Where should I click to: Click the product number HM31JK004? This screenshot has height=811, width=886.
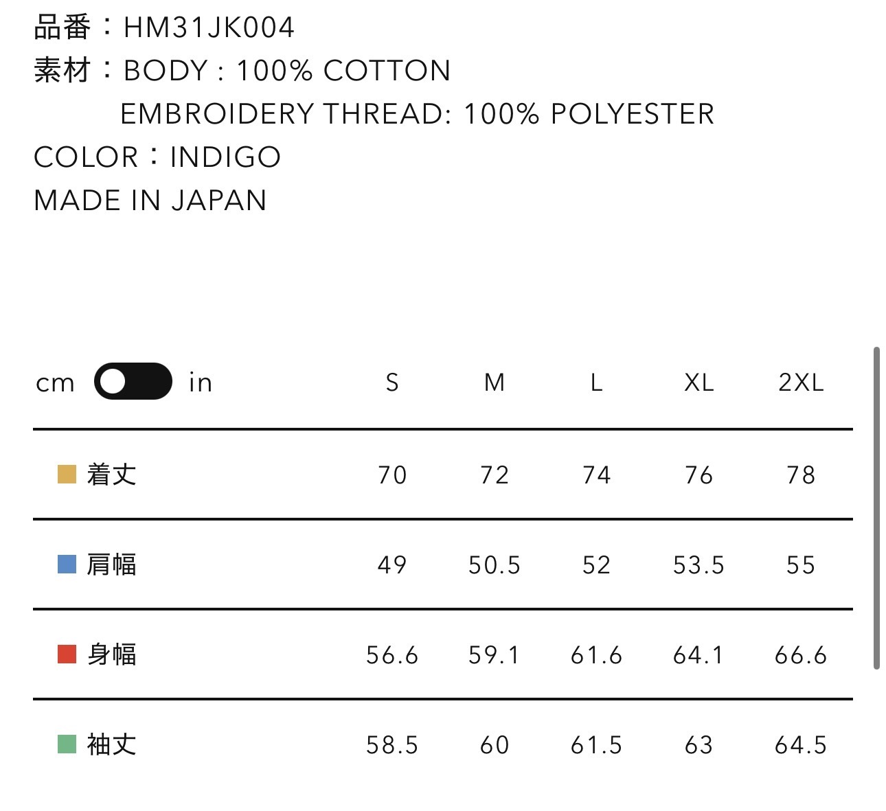click(209, 27)
